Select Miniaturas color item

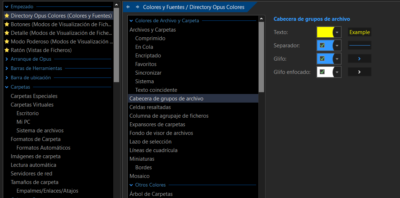[142, 159]
